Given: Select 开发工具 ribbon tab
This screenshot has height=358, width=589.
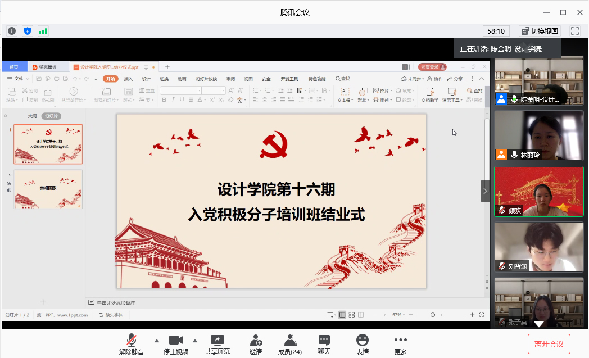Looking at the screenshot, I should (x=289, y=79).
